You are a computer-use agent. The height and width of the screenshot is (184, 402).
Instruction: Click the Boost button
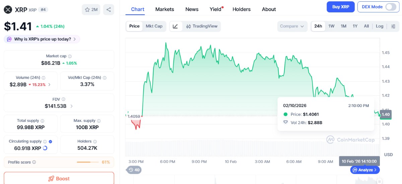coord(59,178)
